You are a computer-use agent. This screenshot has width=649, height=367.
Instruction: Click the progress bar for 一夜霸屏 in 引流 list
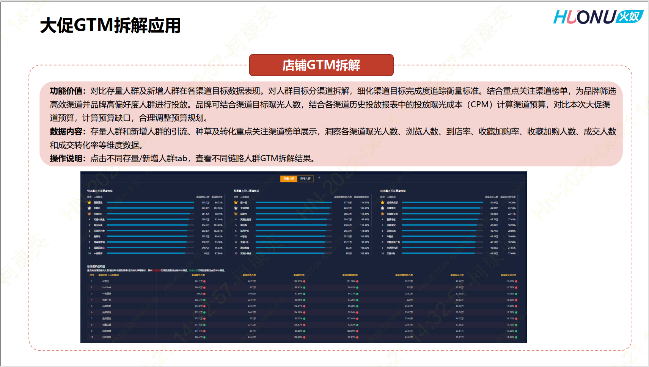(x=150, y=253)
